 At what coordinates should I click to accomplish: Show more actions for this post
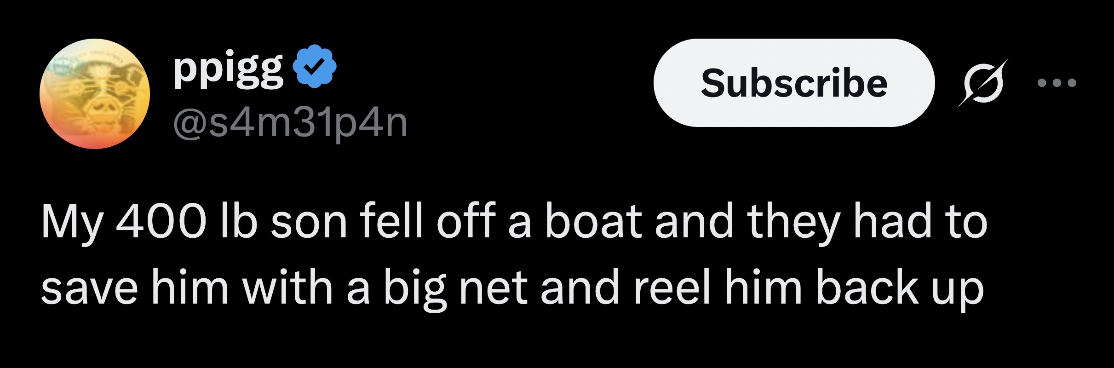pyautogui.click(x=1057, y=83)
